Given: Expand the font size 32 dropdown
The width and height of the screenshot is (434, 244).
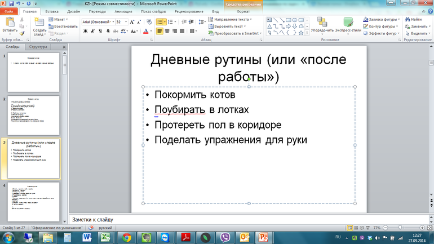Looking at the screenshot, I should [x=127, y=21].
